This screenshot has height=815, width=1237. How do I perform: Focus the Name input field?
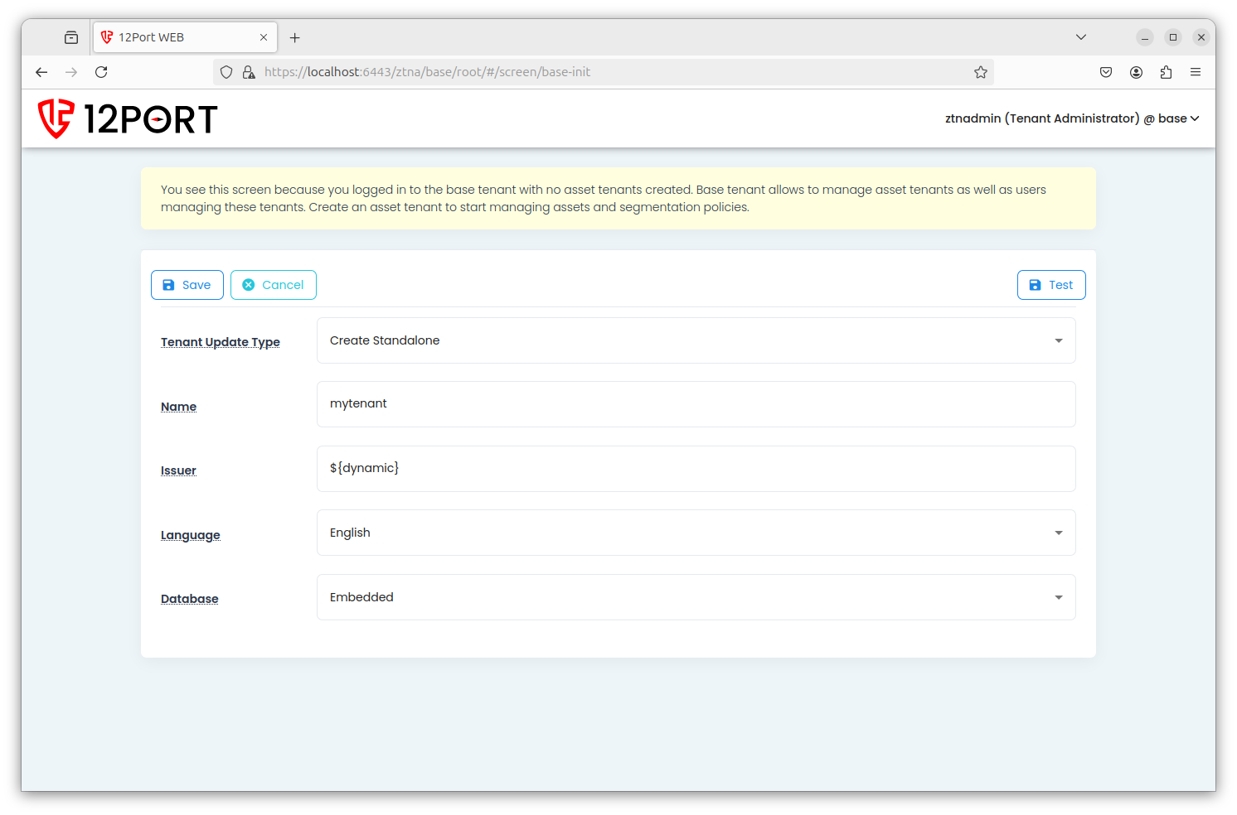[x=696, y=404]
